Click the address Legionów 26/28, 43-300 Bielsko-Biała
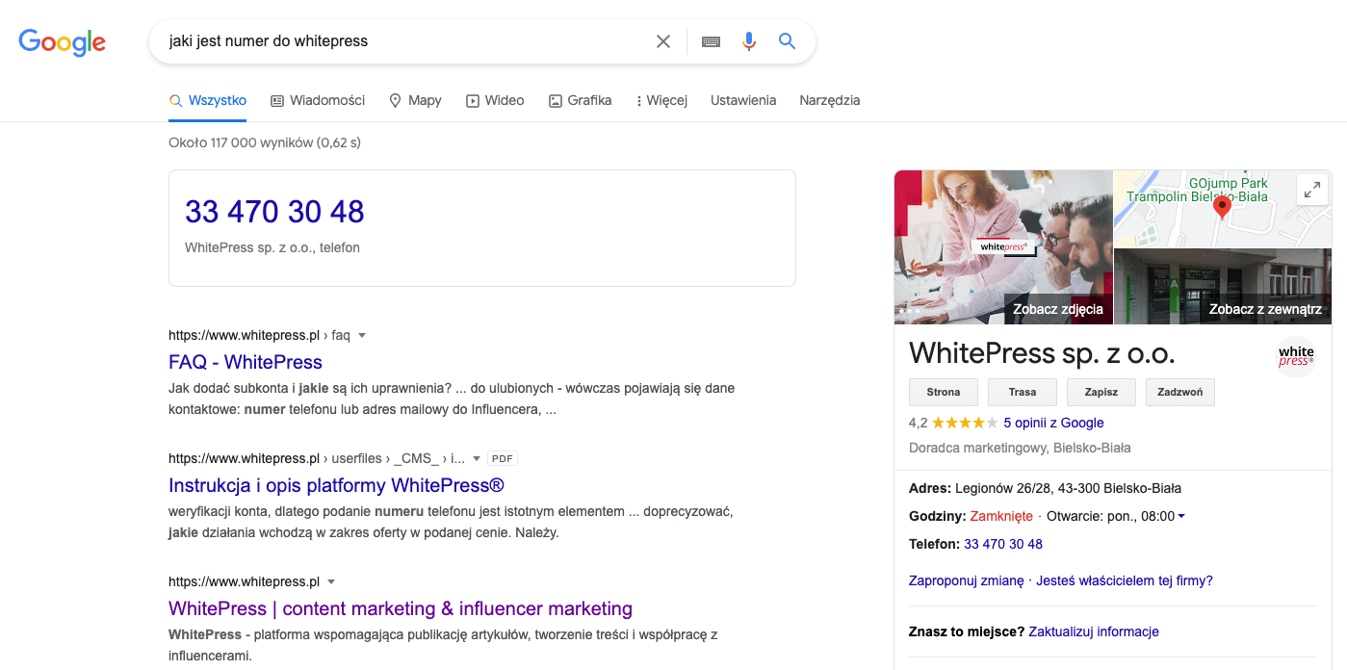This screenshot has height=670, width=1347. point(1069,488)
